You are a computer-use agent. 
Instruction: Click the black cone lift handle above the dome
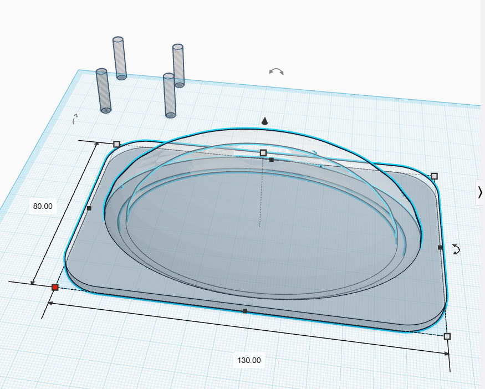(264, 121)
